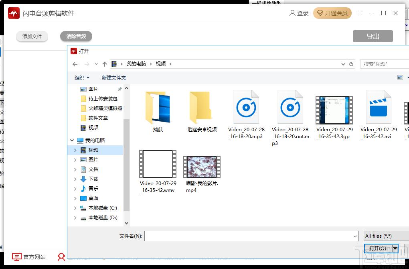Click 视频 in the address breadcrumb

pos(161,64)
